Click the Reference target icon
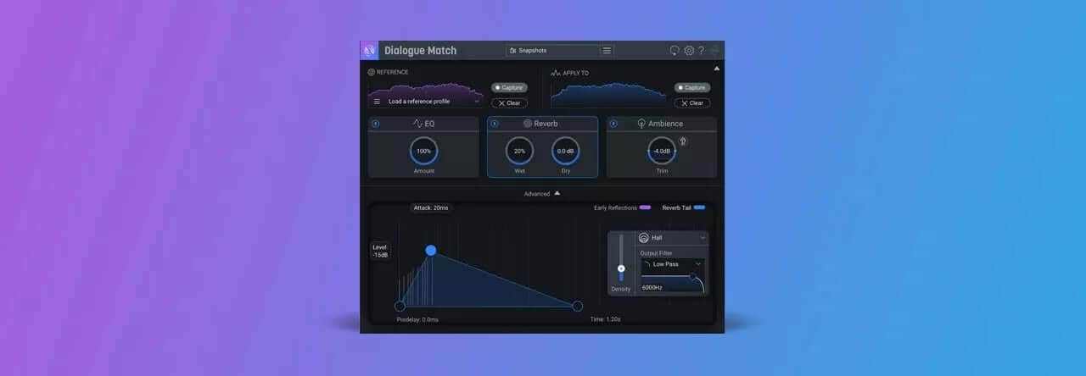1086x376 pixels. pyautogui.click(x=372, y=73)
